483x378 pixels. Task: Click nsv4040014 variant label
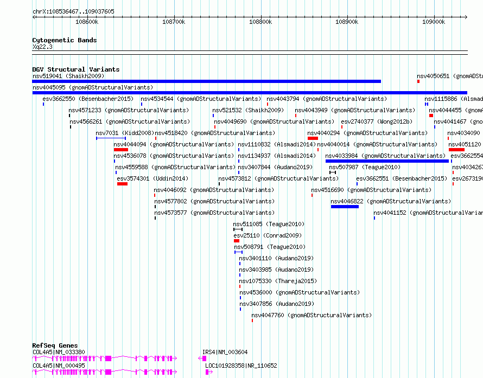coord(377,144)
